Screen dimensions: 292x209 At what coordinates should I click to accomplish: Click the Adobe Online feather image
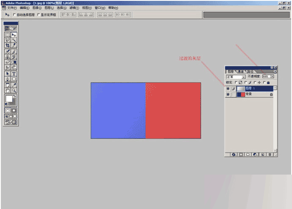pos(11,29)
